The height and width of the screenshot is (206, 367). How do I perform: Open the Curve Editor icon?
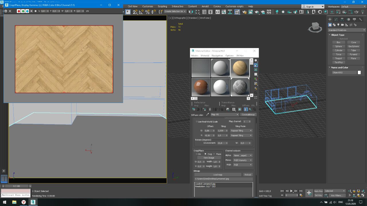coord(224,12)
